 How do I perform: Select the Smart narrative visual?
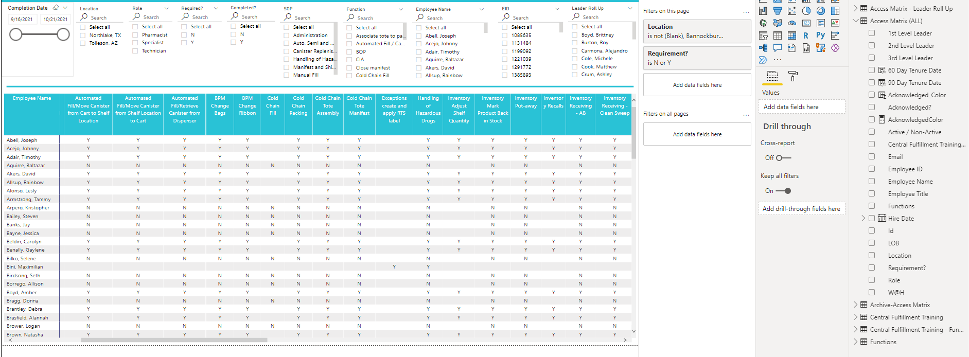(x=792, y=48)
